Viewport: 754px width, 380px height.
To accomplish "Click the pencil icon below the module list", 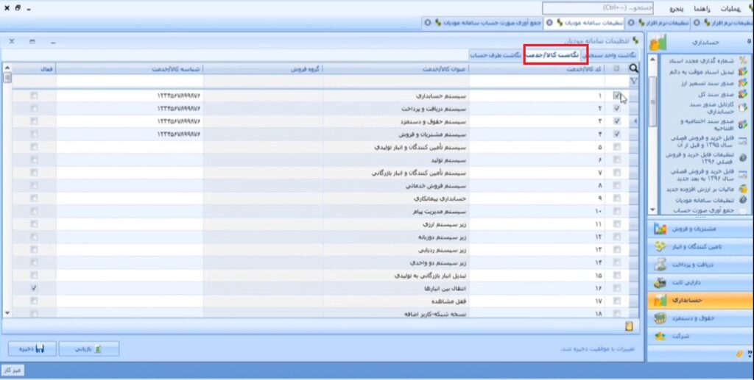I will [x=739, y=354].
